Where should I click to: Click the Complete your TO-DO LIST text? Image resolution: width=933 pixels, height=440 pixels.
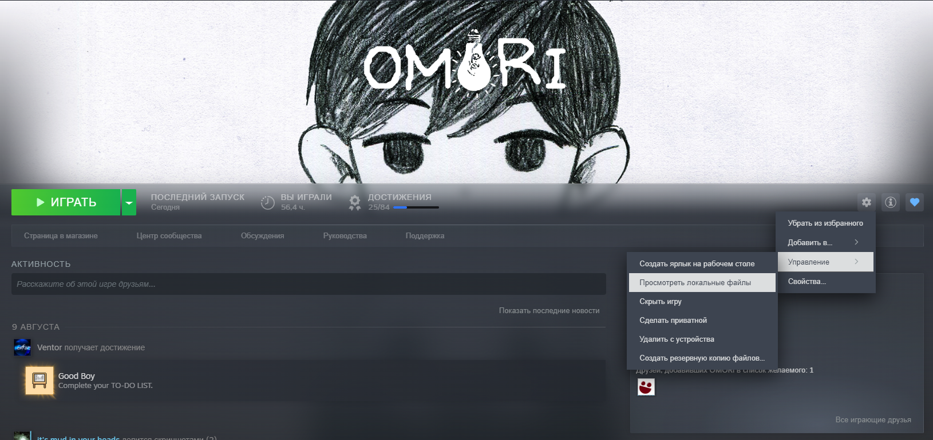pyautogui.click(x=105, y=386)
